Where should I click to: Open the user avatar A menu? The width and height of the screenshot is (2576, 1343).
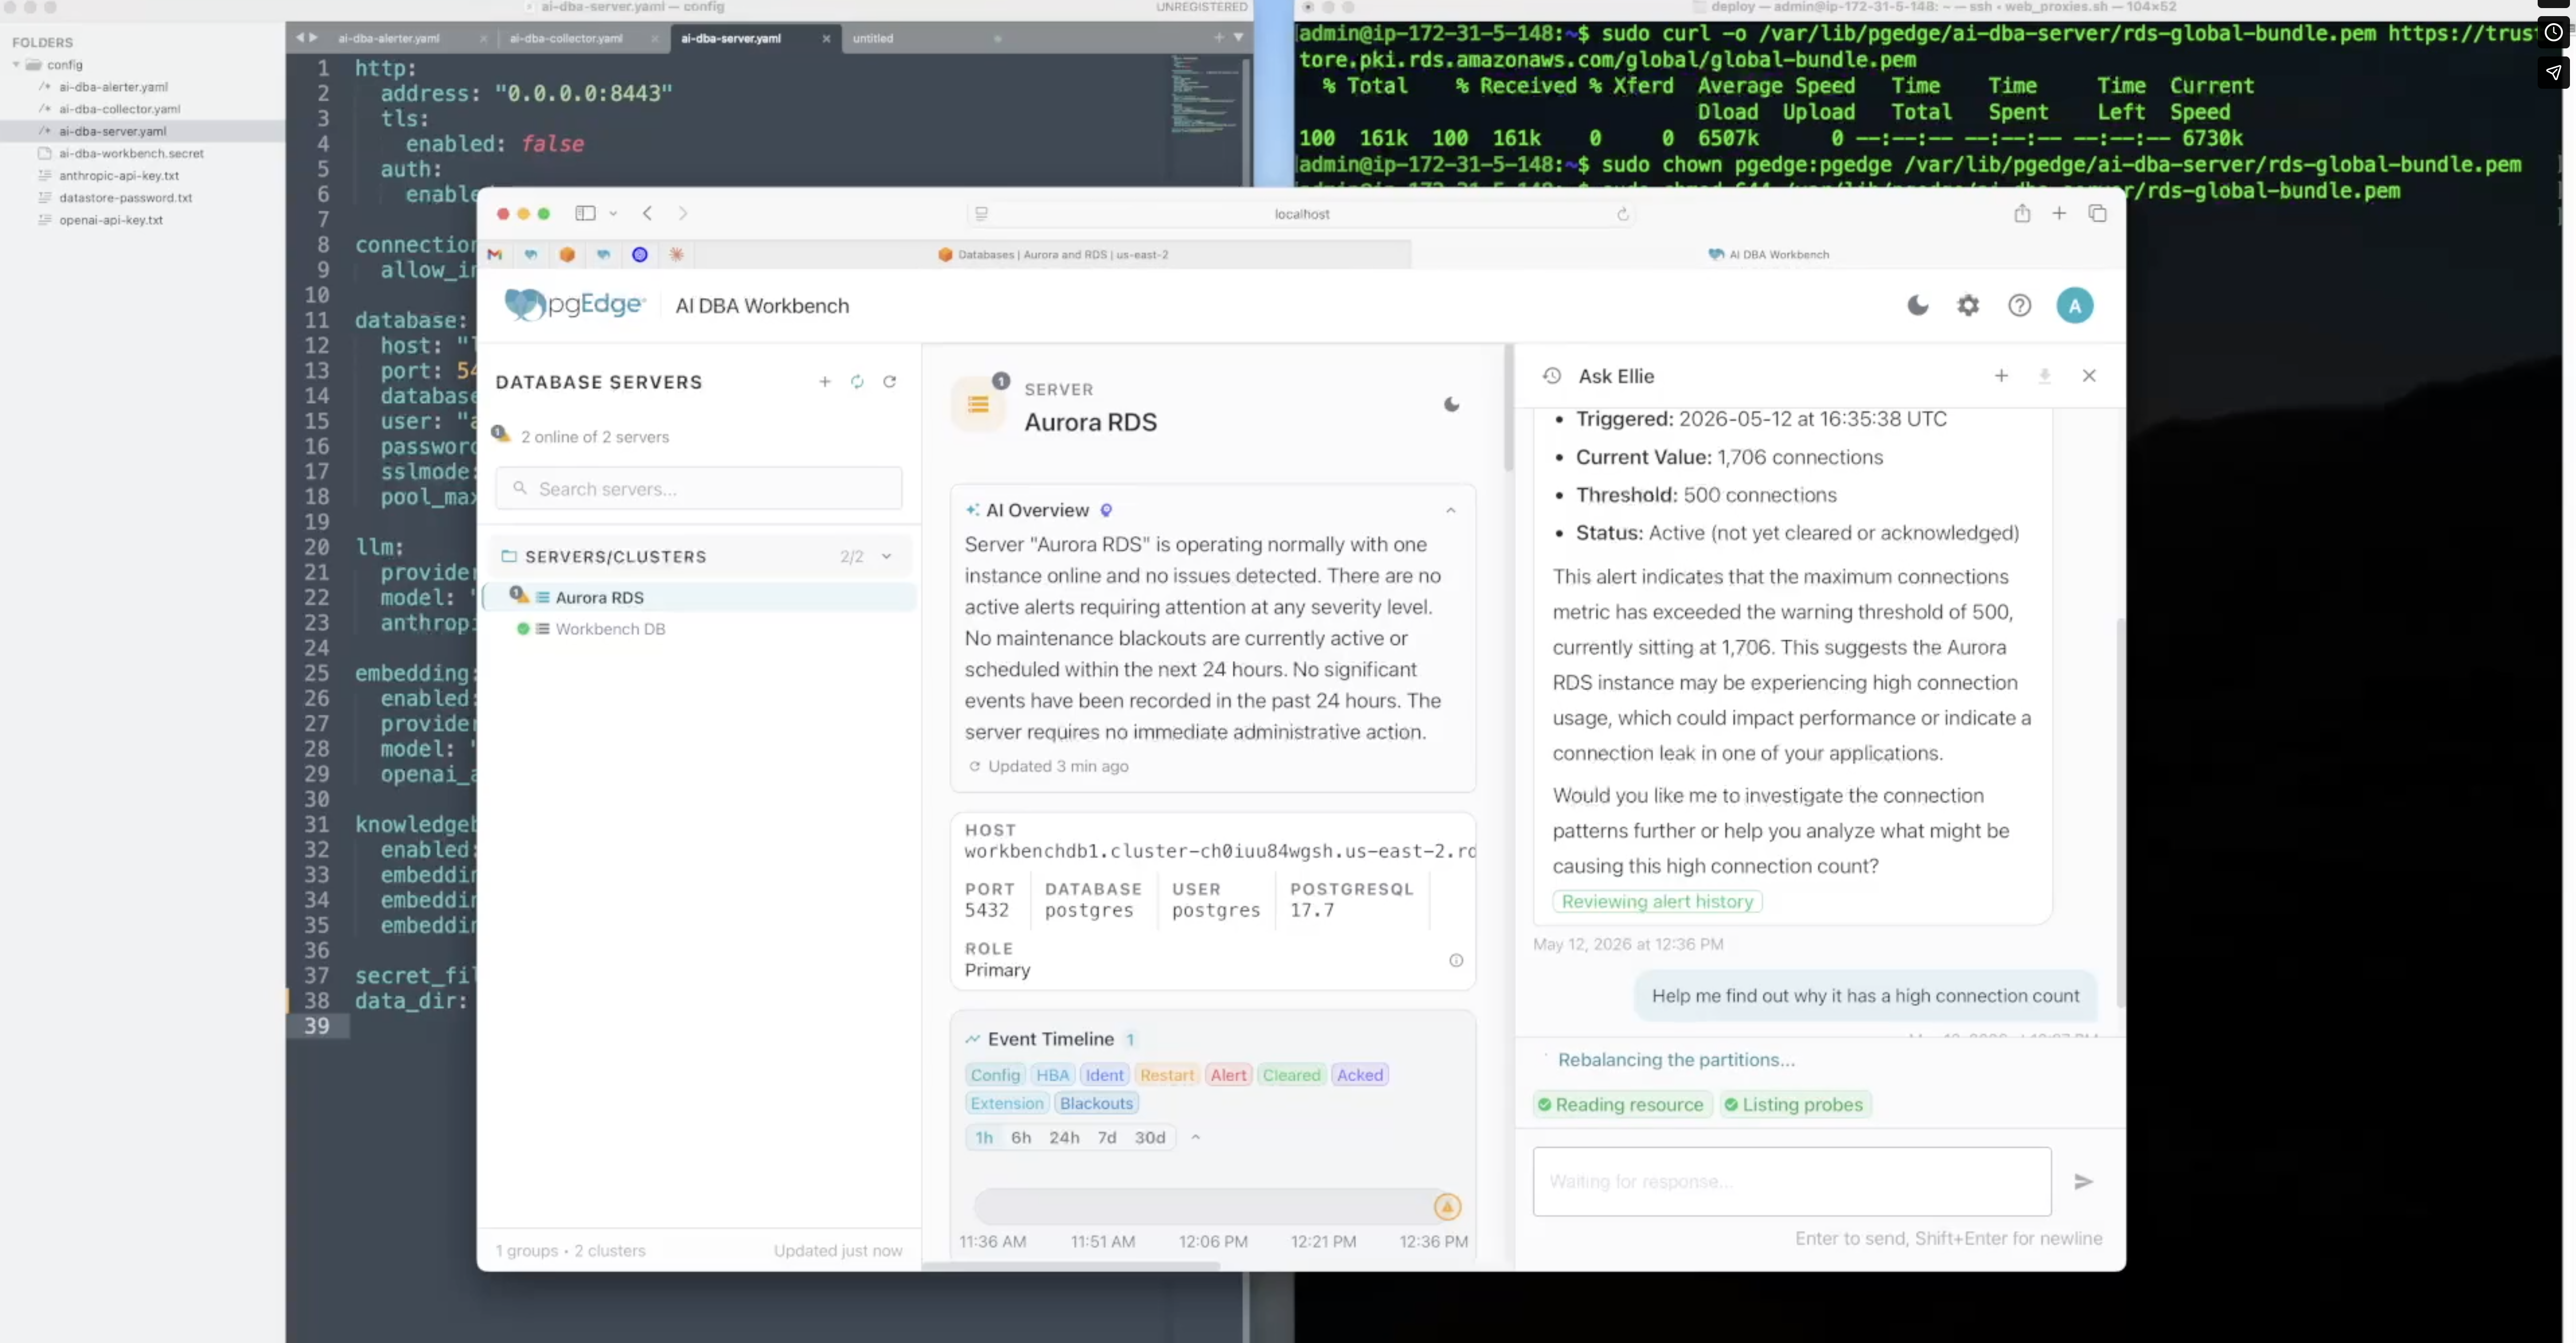point(2075,306)
